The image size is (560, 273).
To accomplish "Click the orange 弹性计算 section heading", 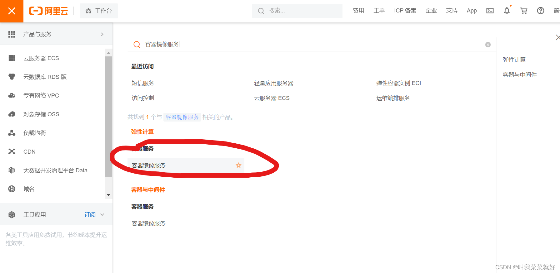I will tap(142, 132).
